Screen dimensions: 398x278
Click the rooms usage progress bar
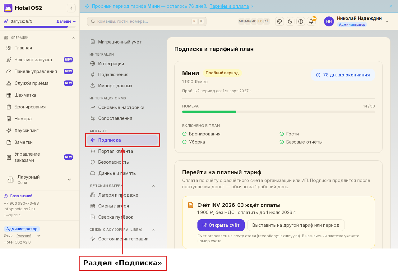click(x=279, y=112)
